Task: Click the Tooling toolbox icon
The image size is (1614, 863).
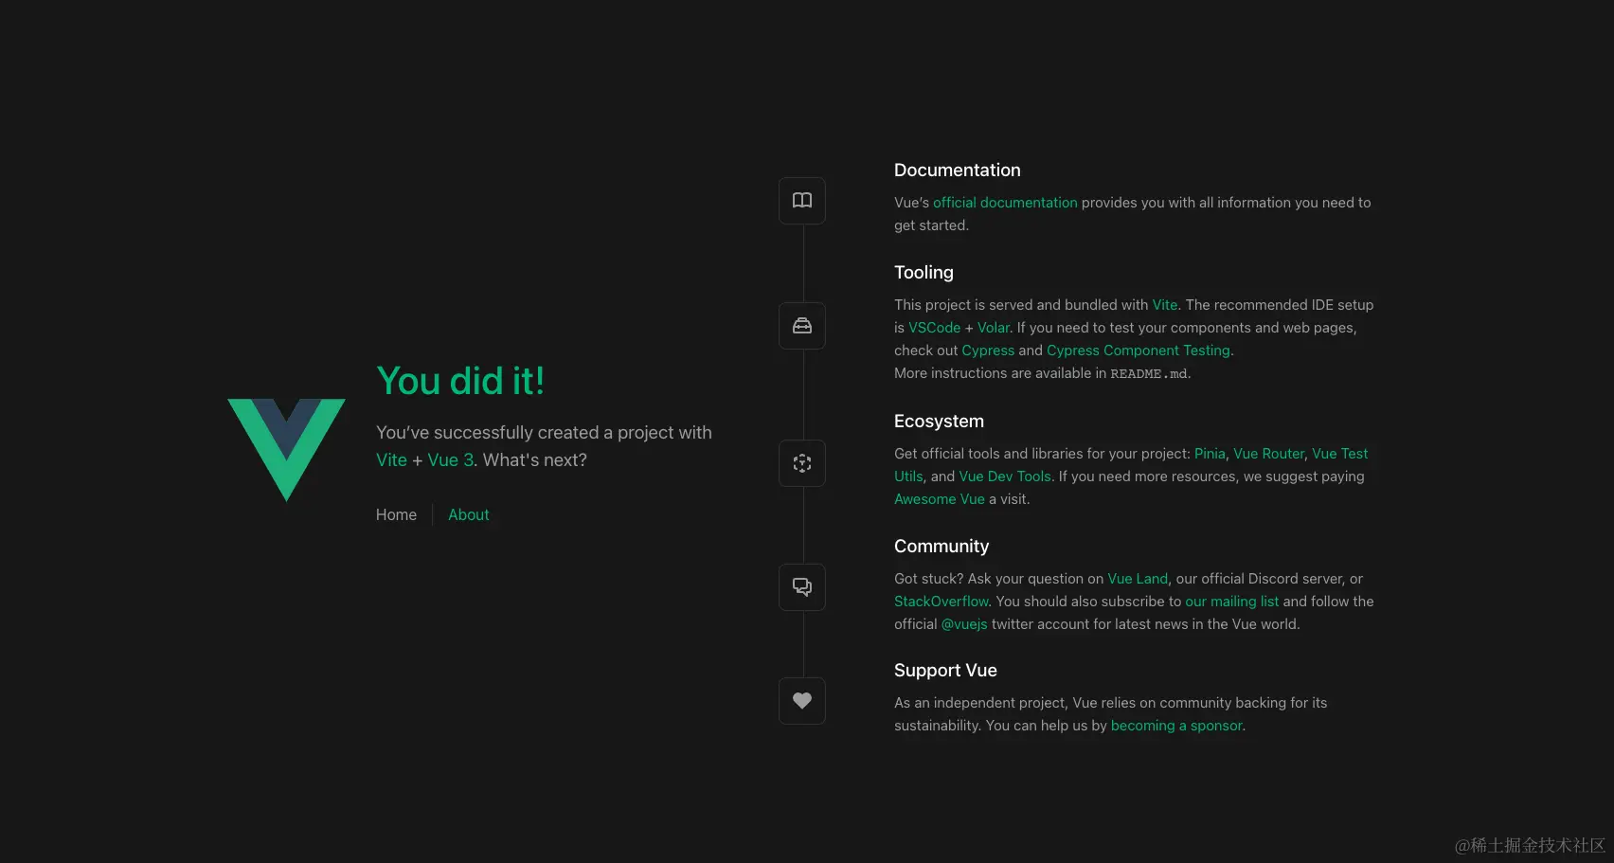Action: click(x=802, y=326)
